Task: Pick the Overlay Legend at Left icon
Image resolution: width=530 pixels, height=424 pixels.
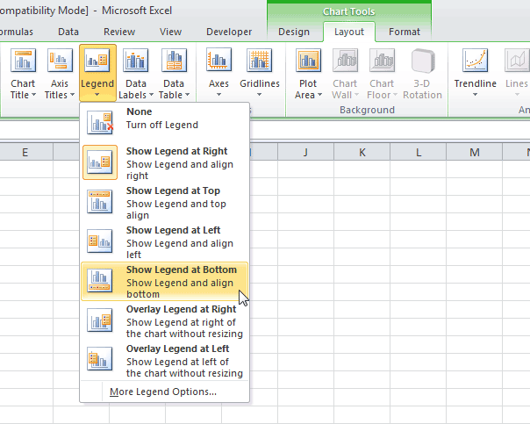Action: coord(100,359)
